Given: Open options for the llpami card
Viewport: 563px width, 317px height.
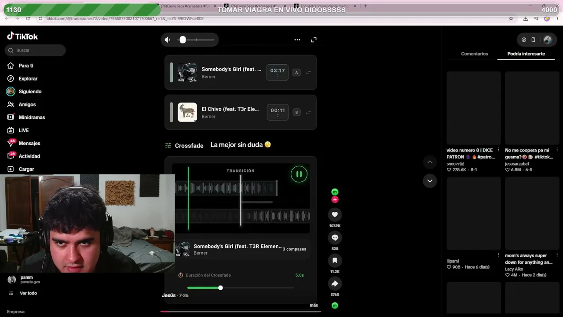Looking at the screenshot, I should 498,255.
